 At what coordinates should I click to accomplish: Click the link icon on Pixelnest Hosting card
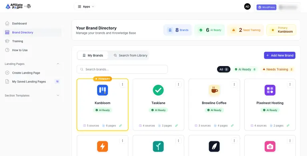tap(288, 126)
